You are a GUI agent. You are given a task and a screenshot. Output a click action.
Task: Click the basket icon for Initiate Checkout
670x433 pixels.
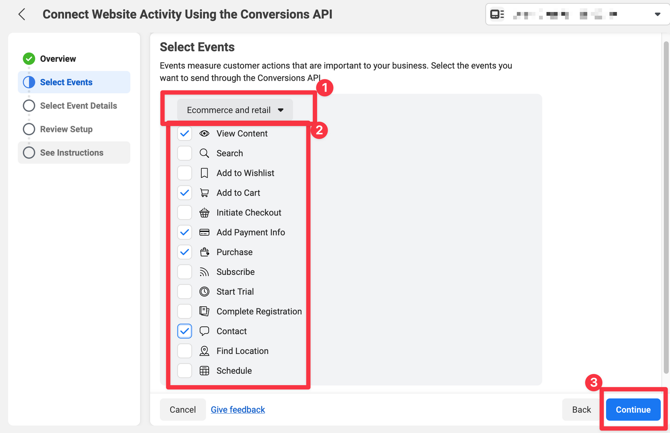[x=204, y=212]
